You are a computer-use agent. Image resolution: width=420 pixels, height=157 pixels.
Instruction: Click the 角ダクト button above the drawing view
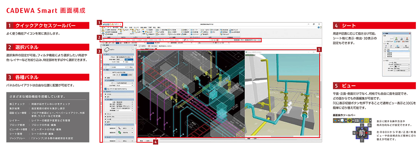point(142,46)
